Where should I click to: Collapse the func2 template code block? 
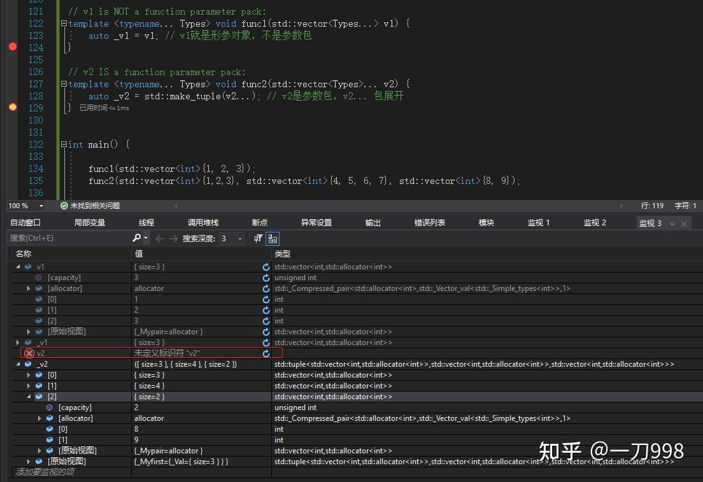[64, 84]
